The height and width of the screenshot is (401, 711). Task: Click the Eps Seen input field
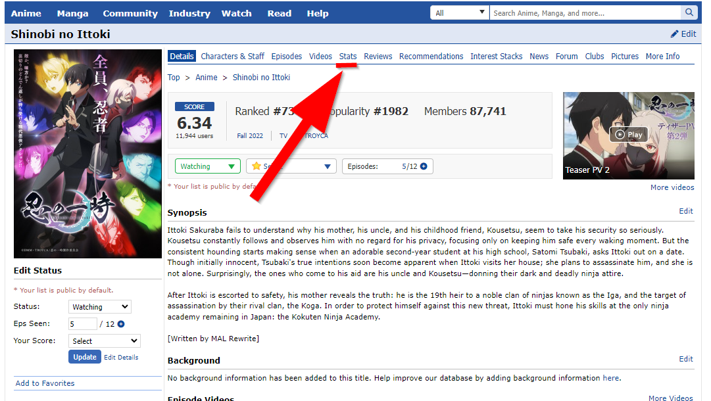(82, 324)
